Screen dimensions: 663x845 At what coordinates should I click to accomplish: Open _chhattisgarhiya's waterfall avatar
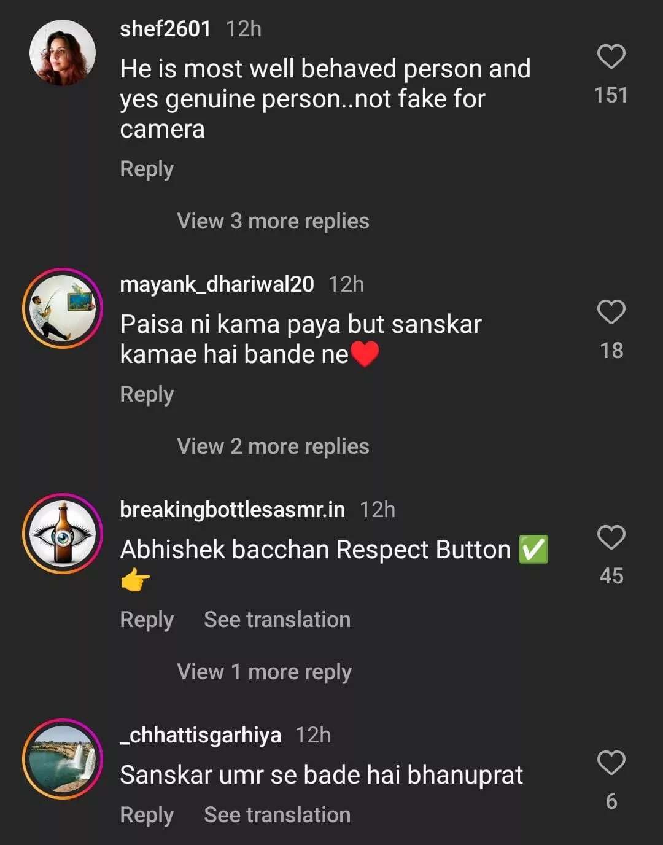click(x=63, y=759)
